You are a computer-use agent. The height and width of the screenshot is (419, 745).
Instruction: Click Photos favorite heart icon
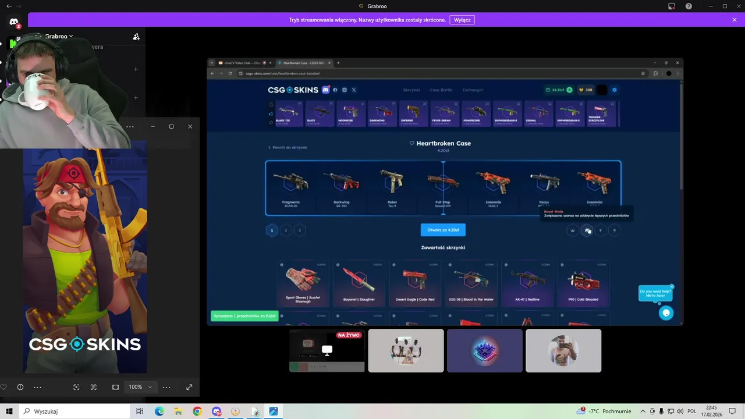(x=3, y=387)
